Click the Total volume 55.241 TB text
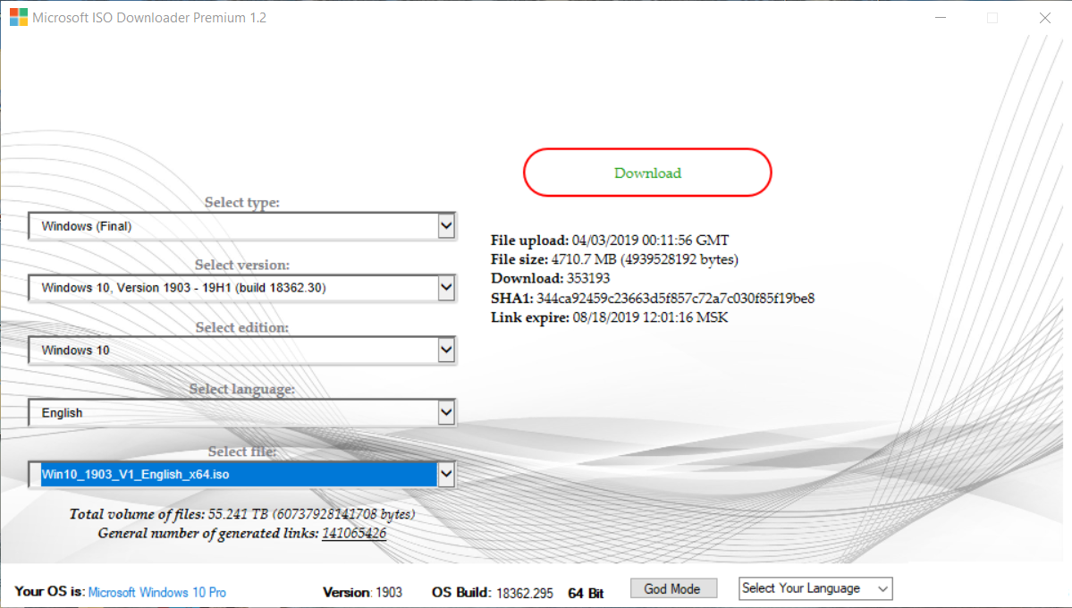 click(x=242, y=514)
